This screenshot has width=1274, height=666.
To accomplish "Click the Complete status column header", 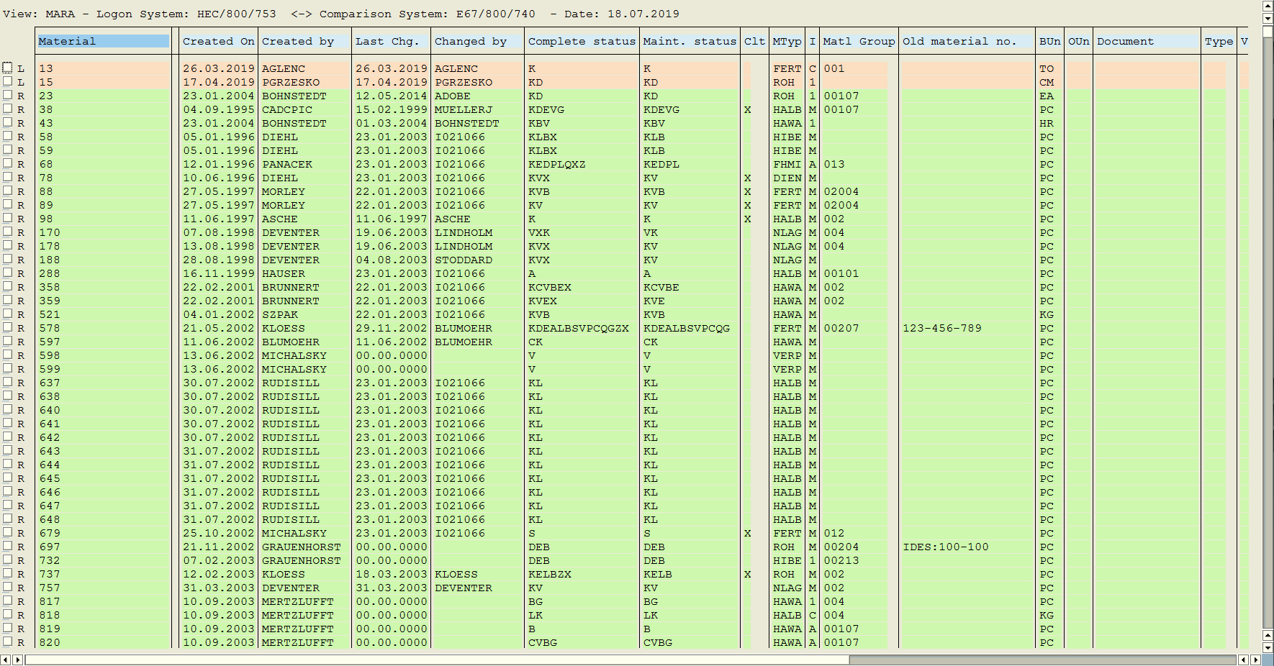I will click(x=581, y=41).
